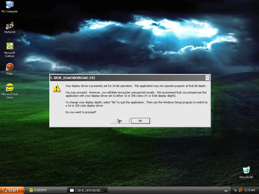
Task: Select the MyPal 68 desktop shortcut
Action: tap(10, 28)
